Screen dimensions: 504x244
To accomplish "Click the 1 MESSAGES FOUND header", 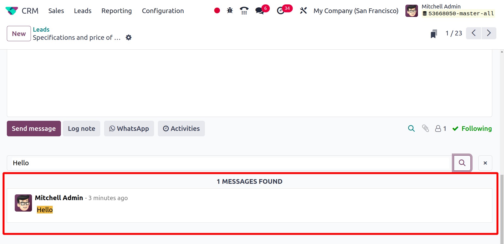I will tap(249, 182).
